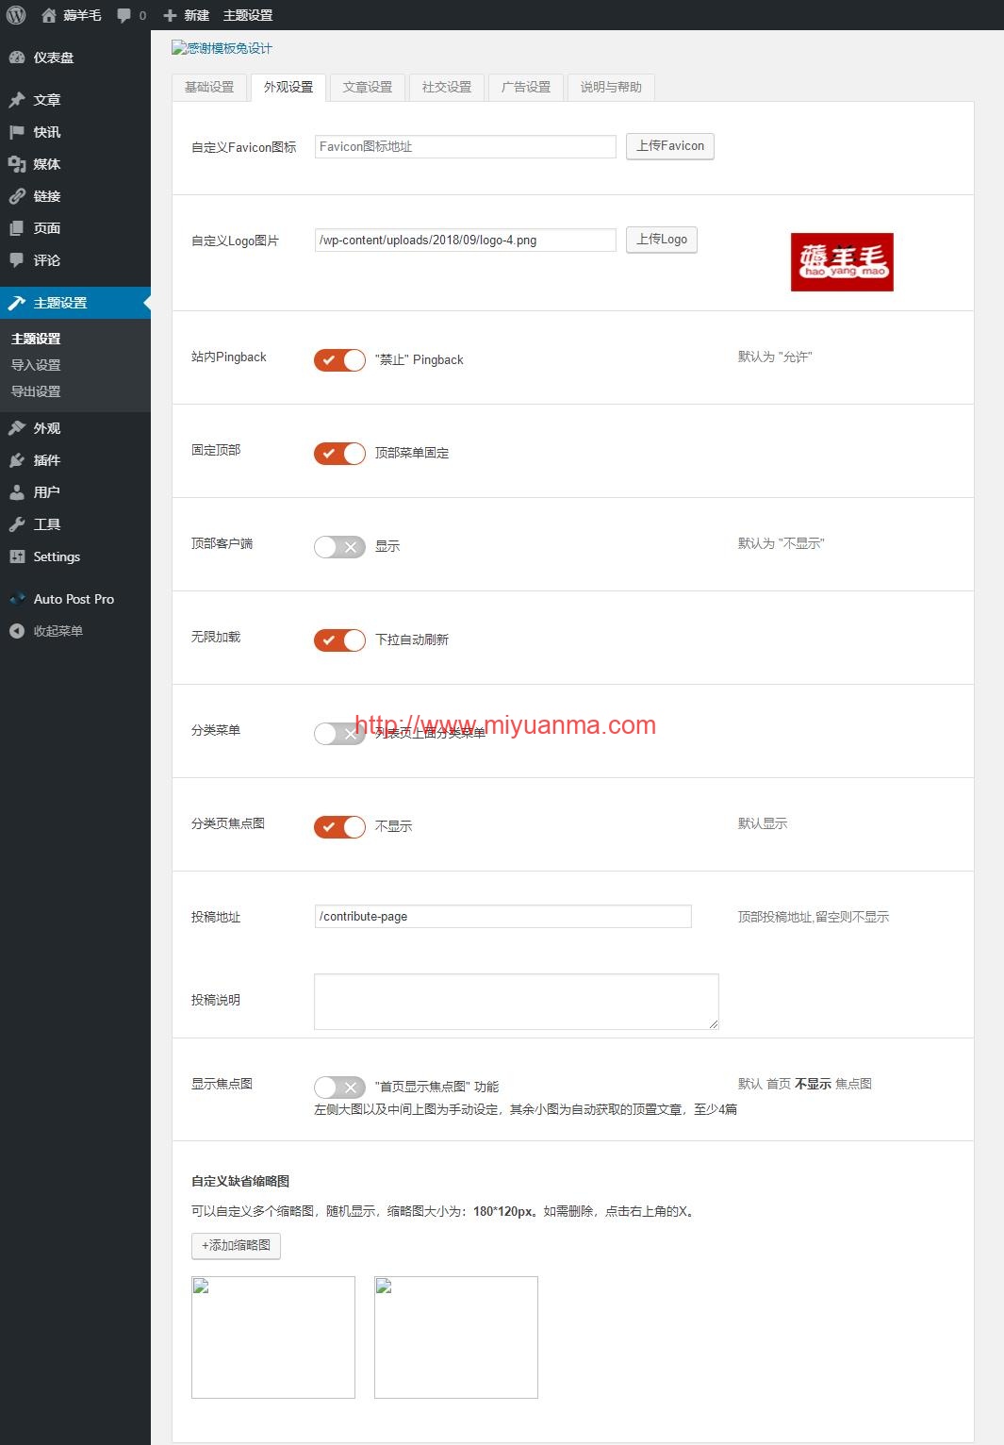Switch to the 广告设置 tab
This screenshot has height=1445, width=1004.
pos(526,87)
